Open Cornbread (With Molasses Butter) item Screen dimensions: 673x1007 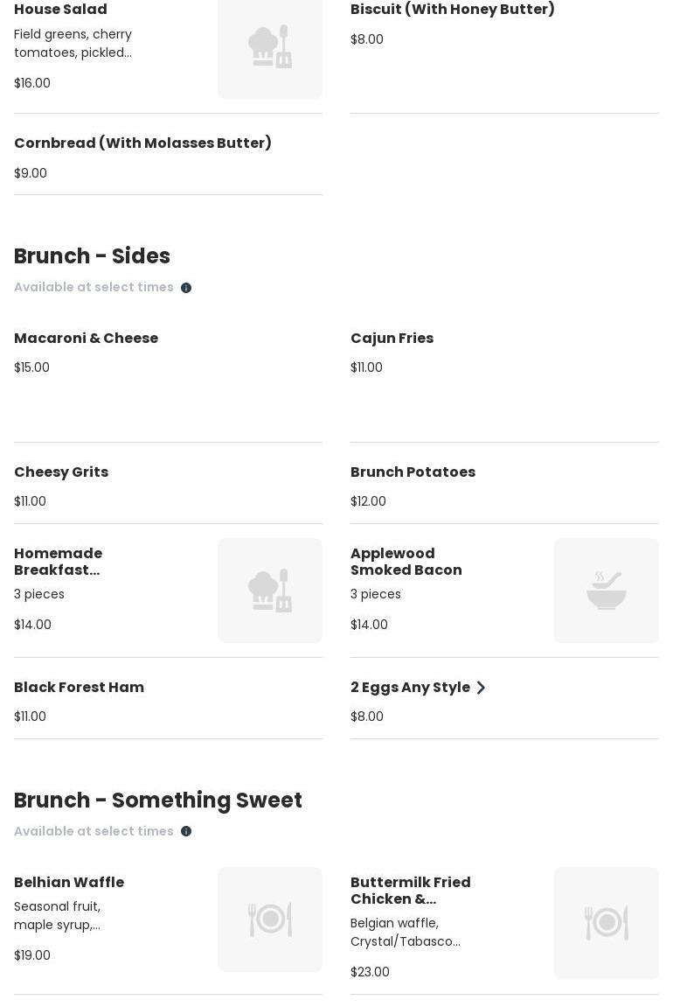(142, 143)
